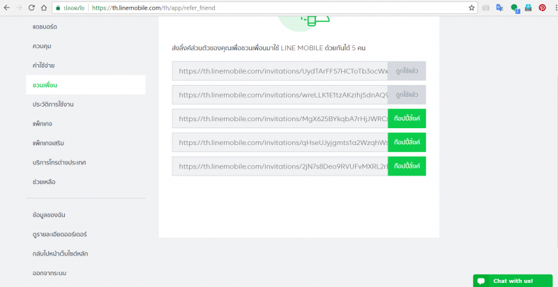Open ดูรายละเอียดออร์เดอร์ link
This screenshot has width=558, height=287.
59,235
